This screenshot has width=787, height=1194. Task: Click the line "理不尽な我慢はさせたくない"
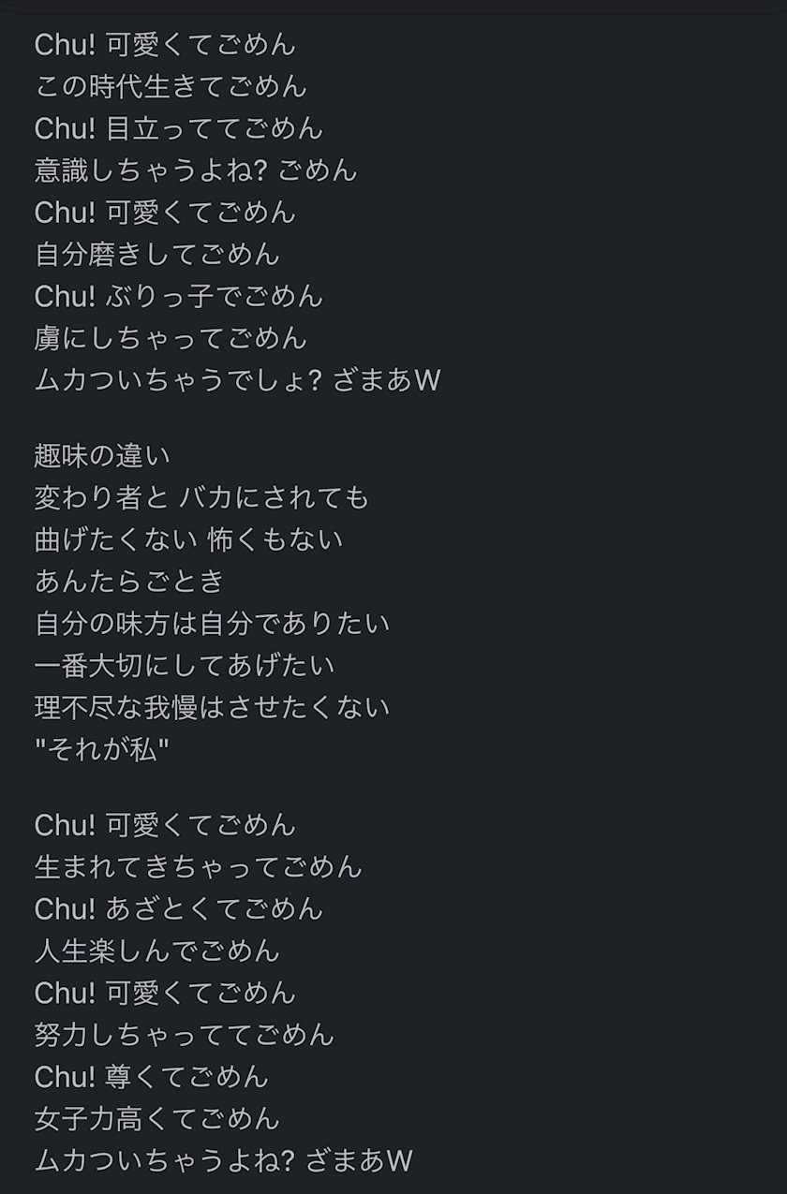click(213, 707)
